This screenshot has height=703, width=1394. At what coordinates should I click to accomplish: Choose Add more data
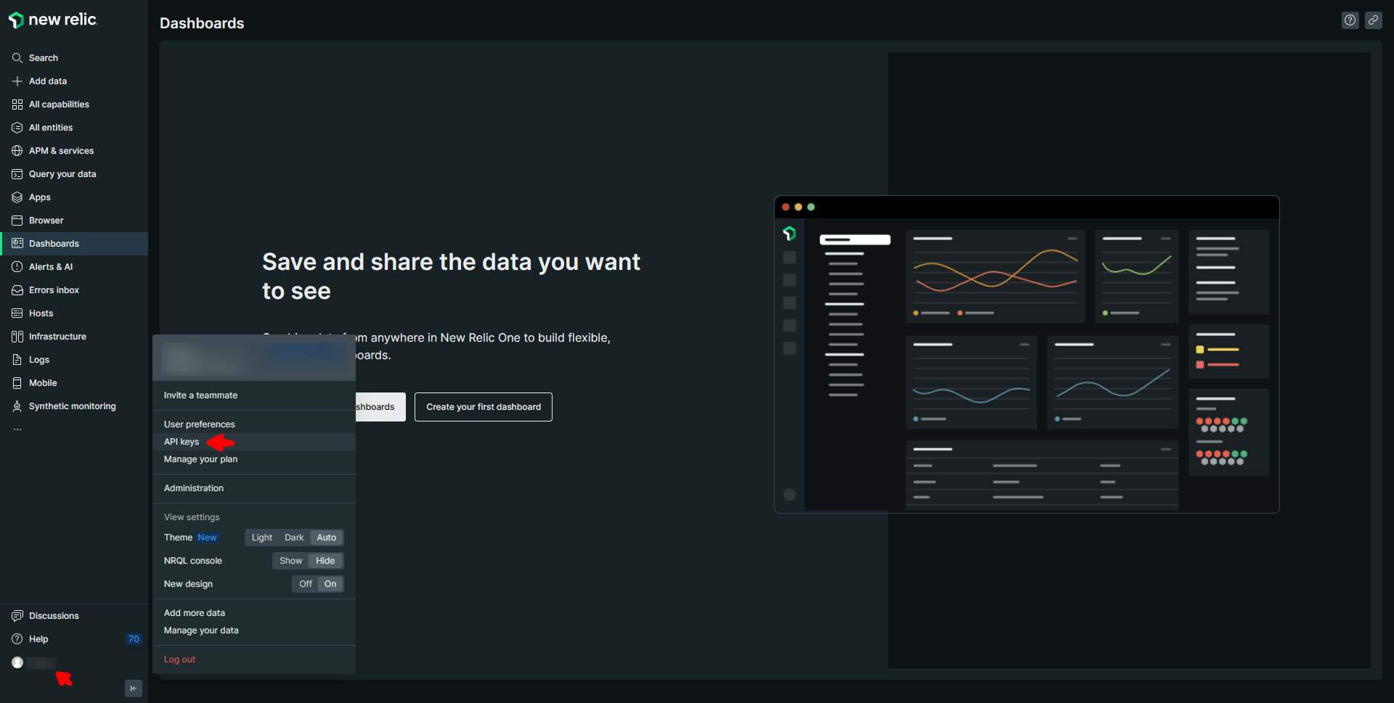pos(254,613)
